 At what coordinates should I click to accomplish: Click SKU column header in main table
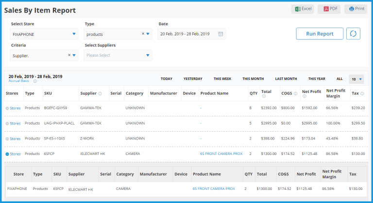(48, 94)
